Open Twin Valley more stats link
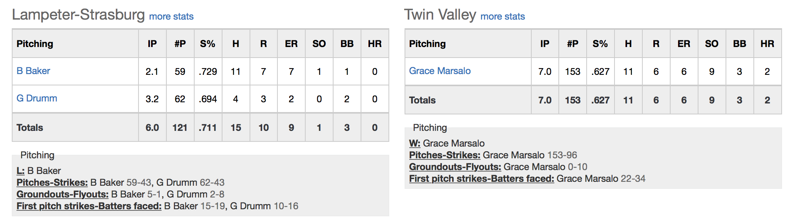This screenshot has width=795, height=221. 502,16
